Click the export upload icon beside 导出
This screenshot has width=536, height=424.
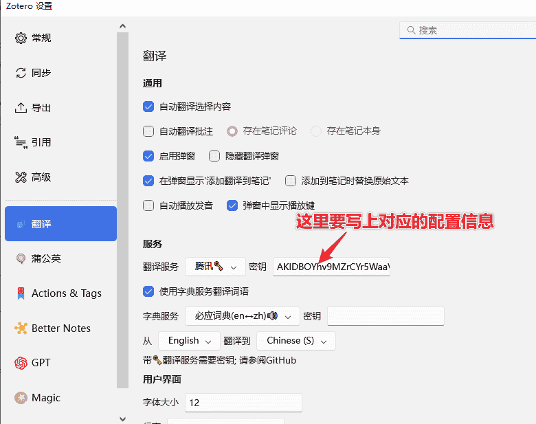pos(21,108)
